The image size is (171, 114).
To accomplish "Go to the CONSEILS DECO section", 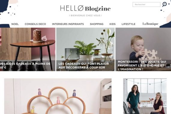I will [35, 24].
